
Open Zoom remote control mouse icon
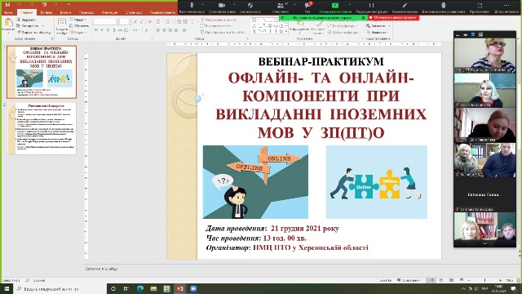[443, 6]
